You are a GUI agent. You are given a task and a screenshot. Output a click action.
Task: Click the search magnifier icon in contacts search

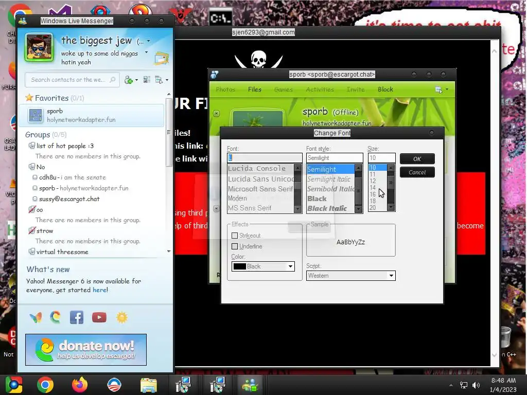click(x=113, y=80)
